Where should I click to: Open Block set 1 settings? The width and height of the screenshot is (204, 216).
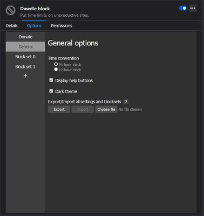[25, 67]
